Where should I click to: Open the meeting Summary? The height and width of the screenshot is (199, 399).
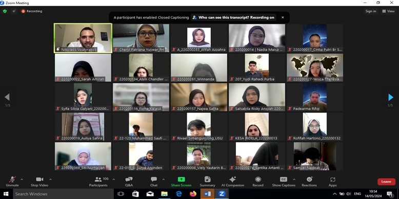(x=207, y=182)
